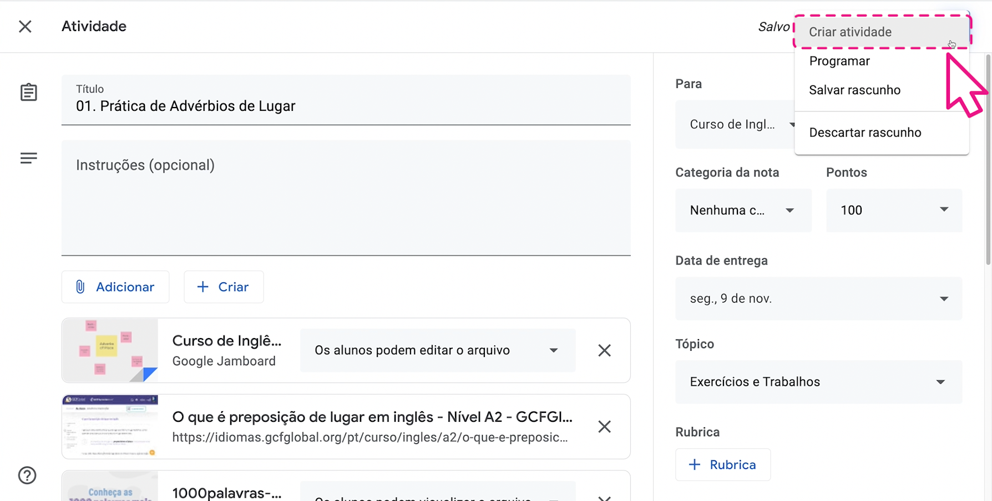Open the due date seg., 9 de nov. dropdown
992x501 pixels.
(818, 298)
